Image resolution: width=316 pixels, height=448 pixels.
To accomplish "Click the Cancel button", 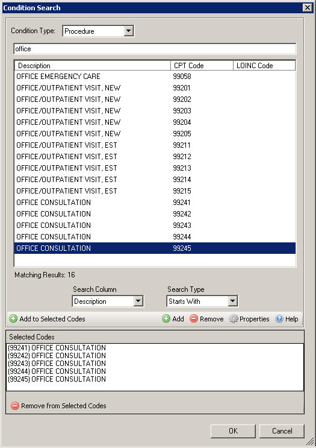I will [x=282, y=431].
